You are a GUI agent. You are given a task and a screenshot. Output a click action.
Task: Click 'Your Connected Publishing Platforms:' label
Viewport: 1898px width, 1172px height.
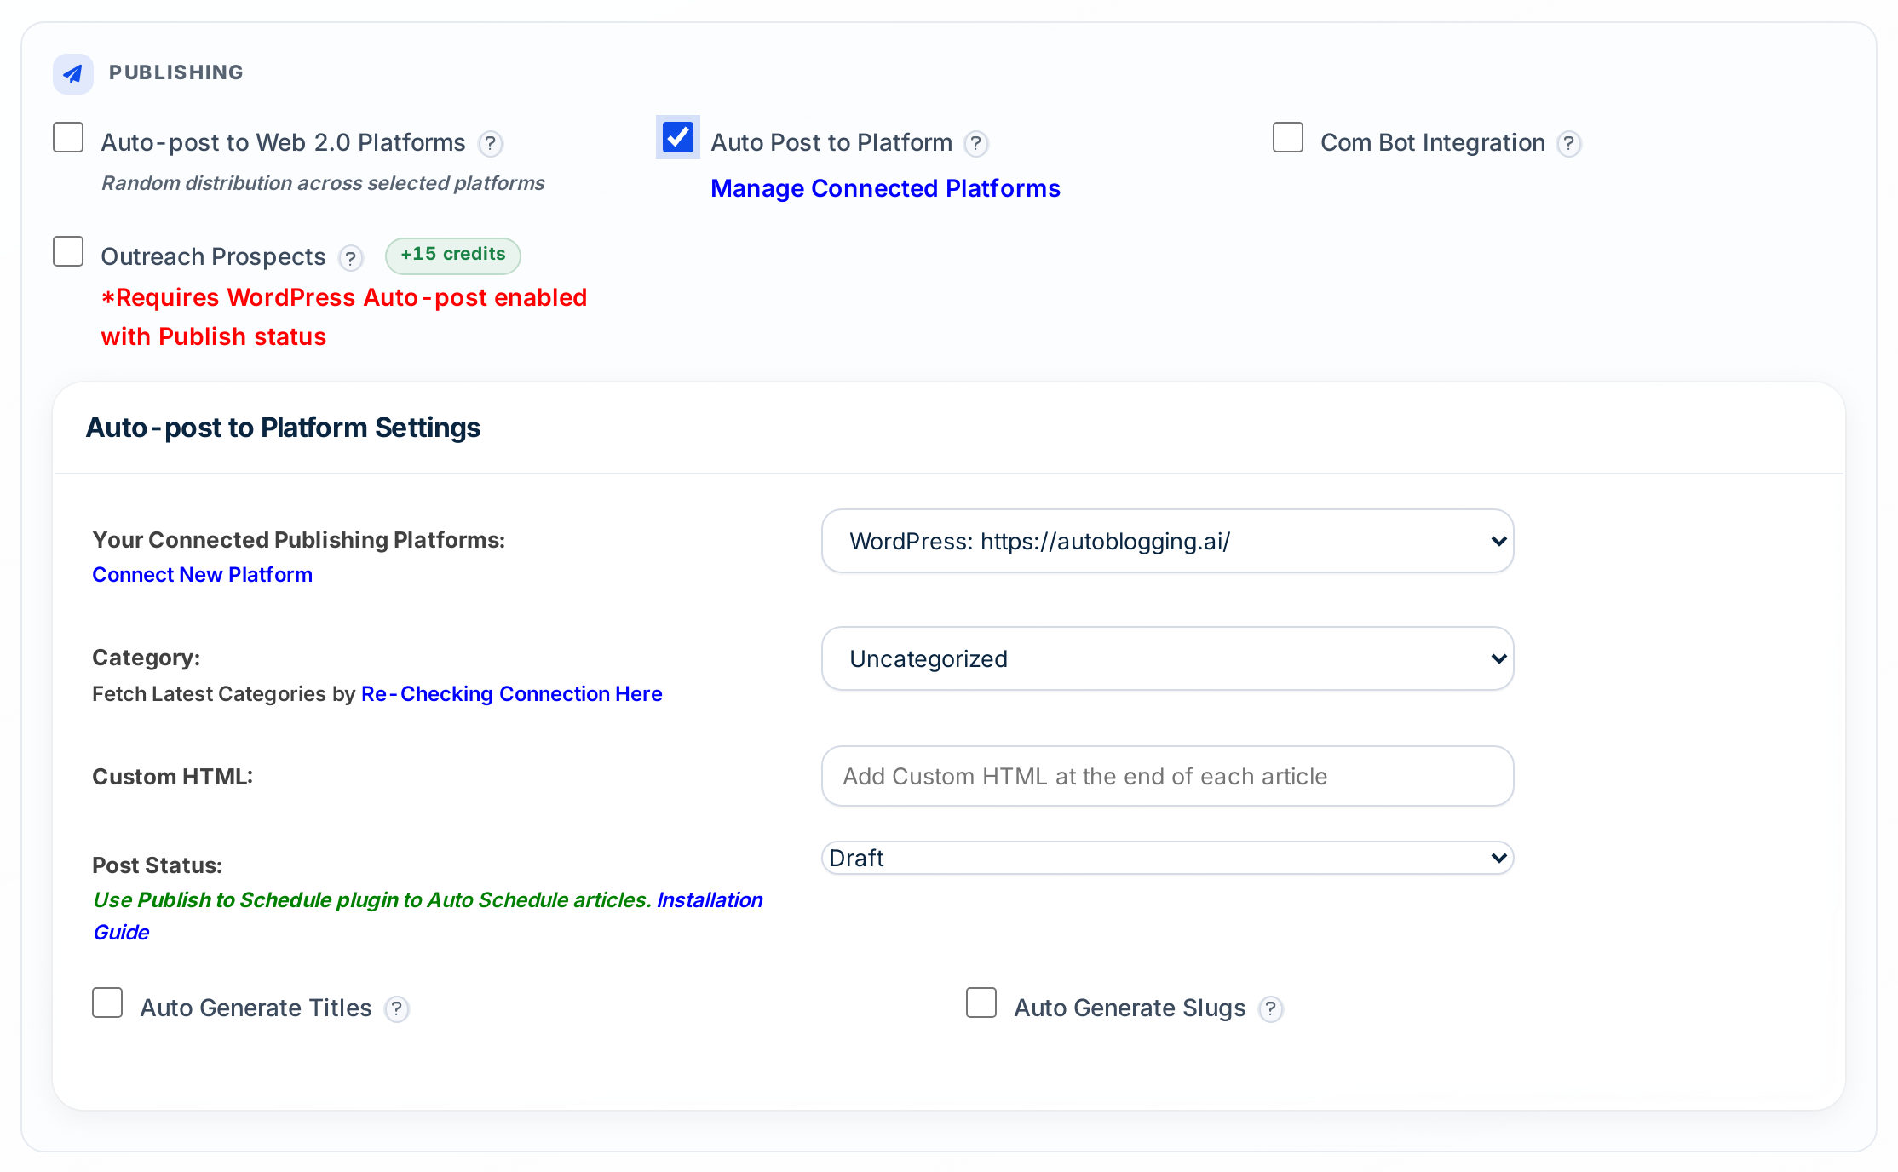[x=298, y=540]
